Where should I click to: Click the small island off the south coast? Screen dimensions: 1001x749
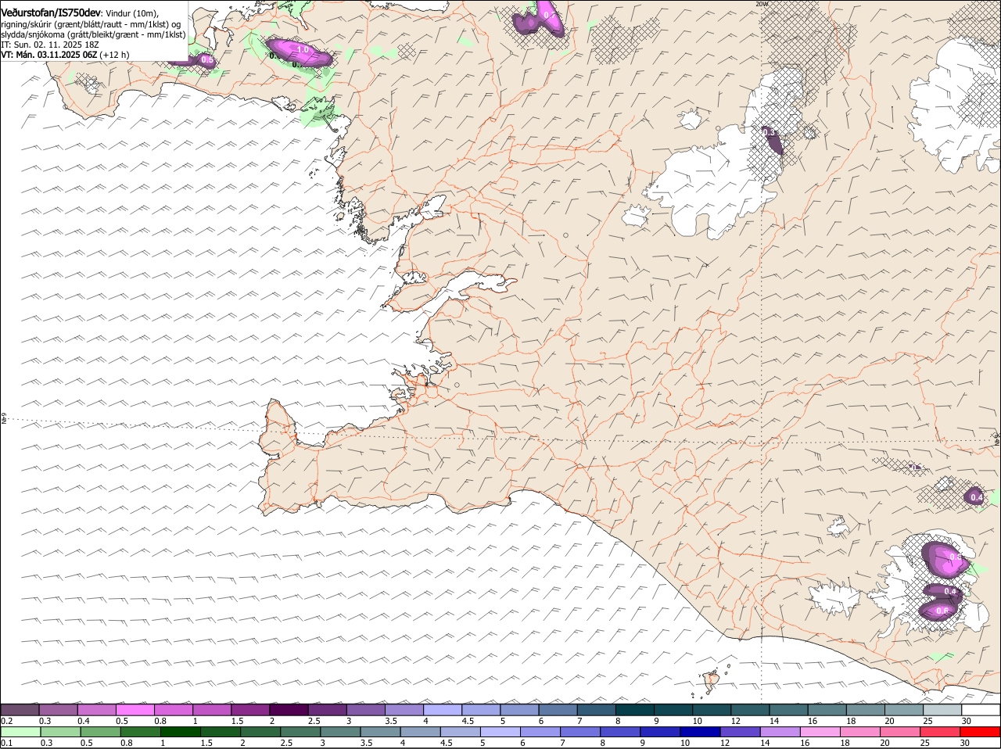712,678
